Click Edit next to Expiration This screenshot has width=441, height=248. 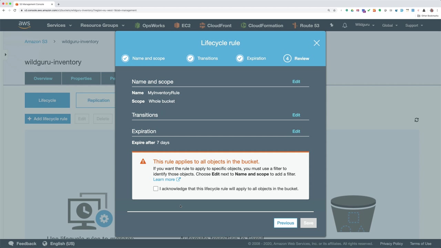point(296,131)
